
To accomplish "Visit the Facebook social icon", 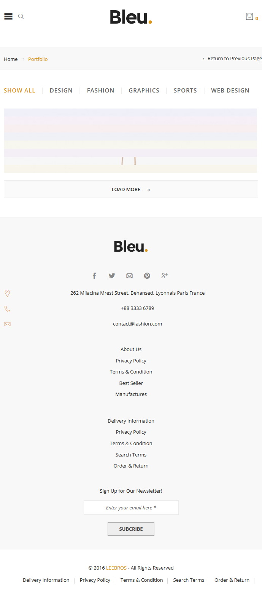I will (94, 276).
